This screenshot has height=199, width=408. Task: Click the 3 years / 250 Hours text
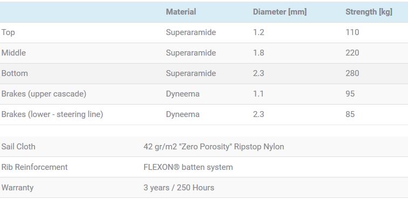point(179,188)
